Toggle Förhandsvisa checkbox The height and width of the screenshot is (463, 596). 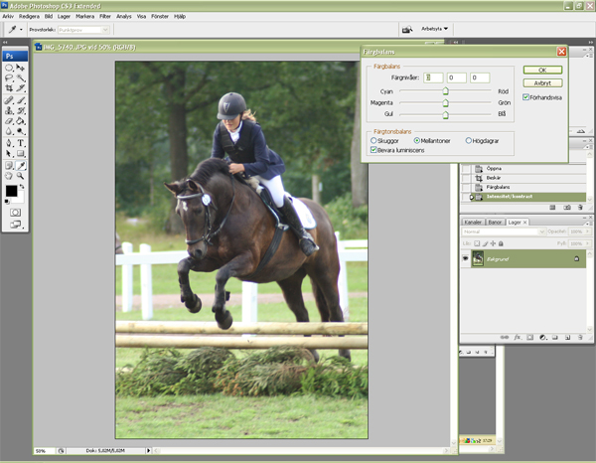click(526, 97)
